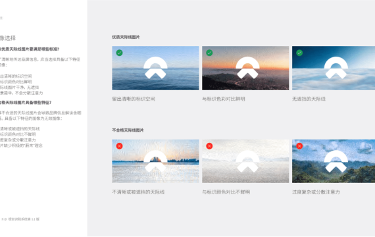Click the caption "无遮挡的天际线"

(309, 99)
